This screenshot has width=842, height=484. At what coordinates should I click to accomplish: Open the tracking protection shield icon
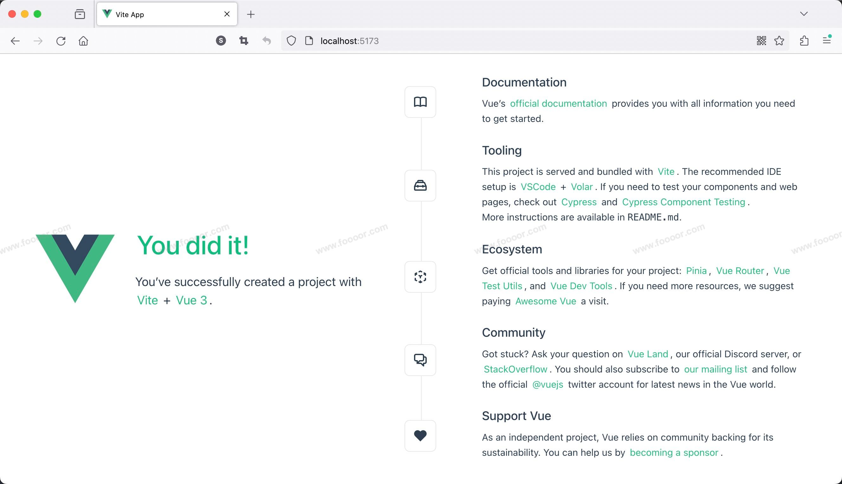tap(291, 41)
